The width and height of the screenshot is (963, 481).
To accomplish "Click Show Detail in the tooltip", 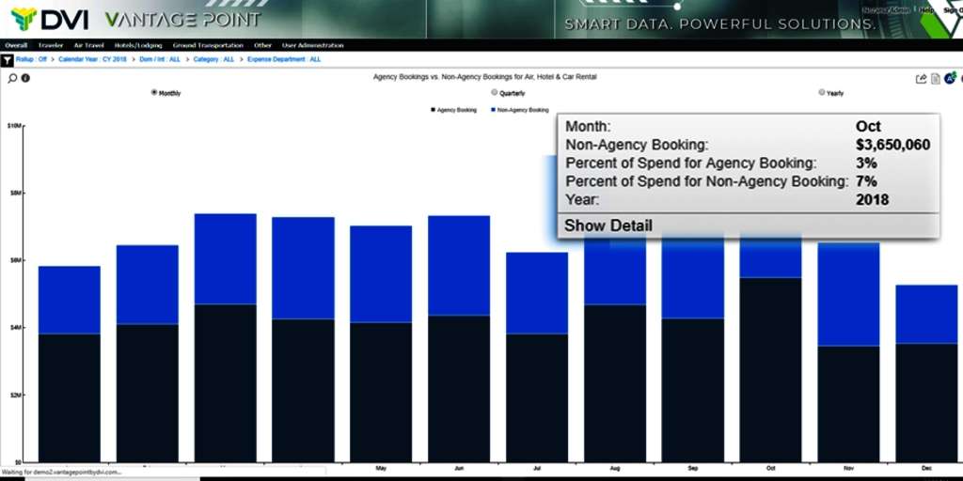I will click(x=608, y=225).
